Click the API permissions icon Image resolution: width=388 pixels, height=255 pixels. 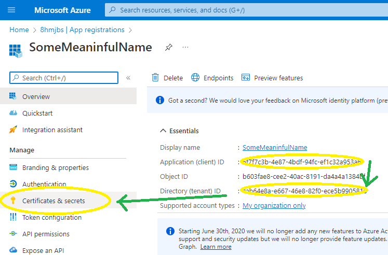click(x=13, y=233)
